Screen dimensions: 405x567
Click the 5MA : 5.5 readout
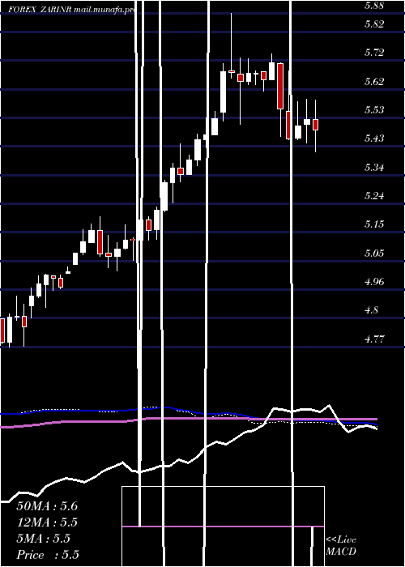(x=44, y=539)
